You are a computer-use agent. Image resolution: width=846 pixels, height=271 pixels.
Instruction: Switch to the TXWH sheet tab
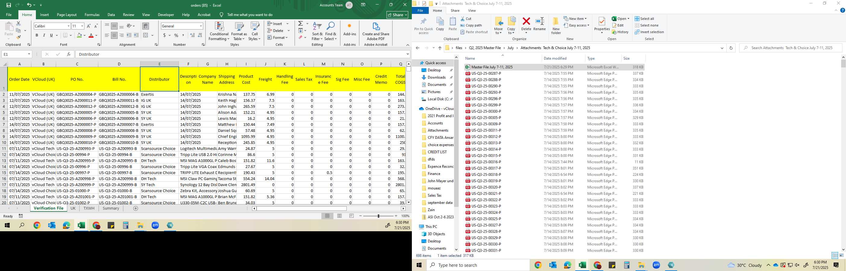89,208
